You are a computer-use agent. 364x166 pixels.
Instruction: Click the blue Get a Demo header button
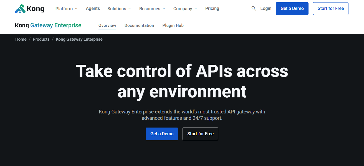tap(292, 9)
